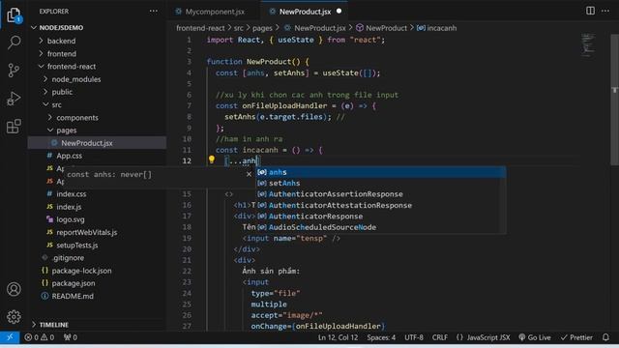Open the Manage gear icon
This screenshot has width=619, height=348.
coord(14,316)
